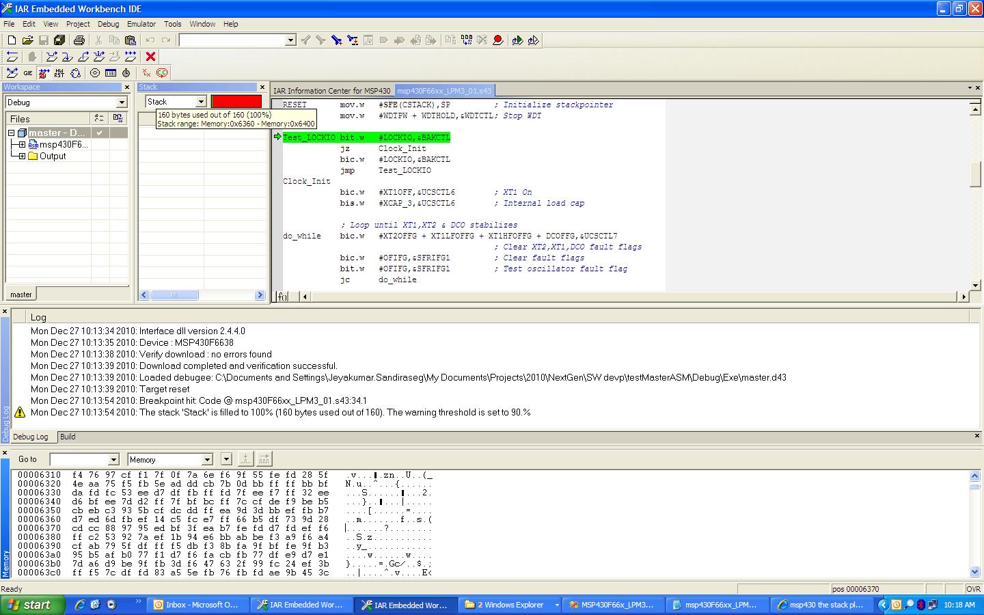Click the HW RST hardware reset icon

[59, 73]
